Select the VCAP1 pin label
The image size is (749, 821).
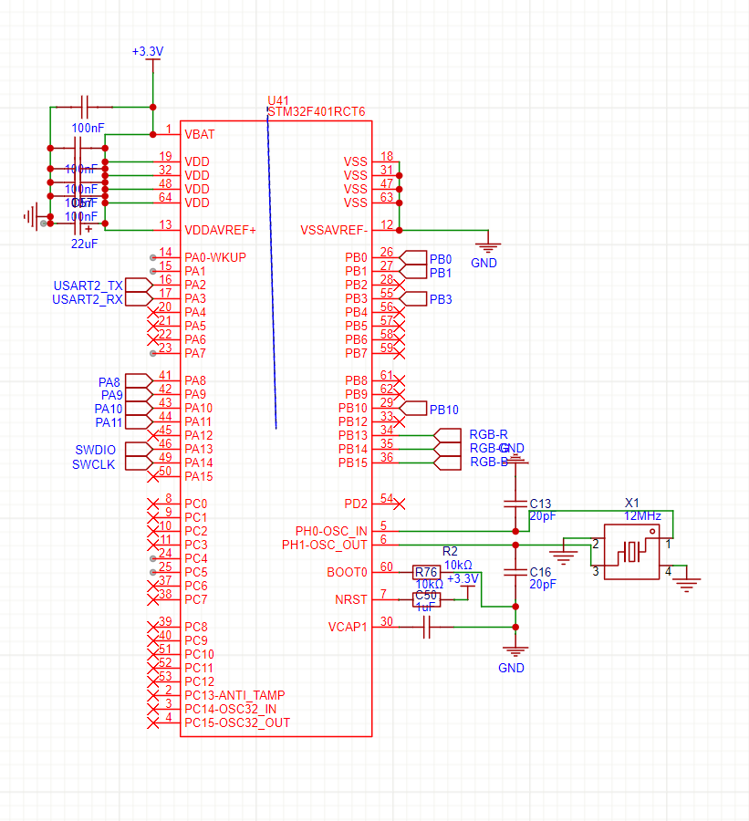348,628
